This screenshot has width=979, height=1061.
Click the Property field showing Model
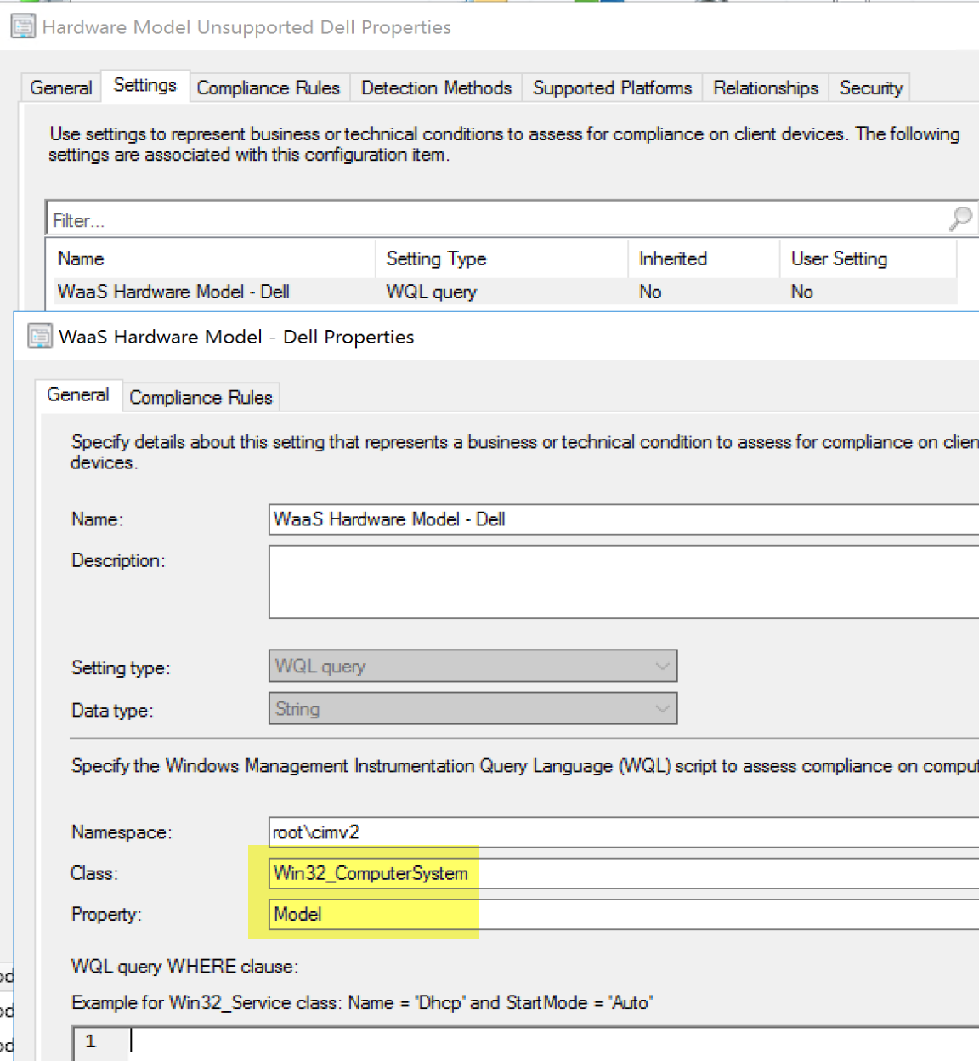pos(620,915)
